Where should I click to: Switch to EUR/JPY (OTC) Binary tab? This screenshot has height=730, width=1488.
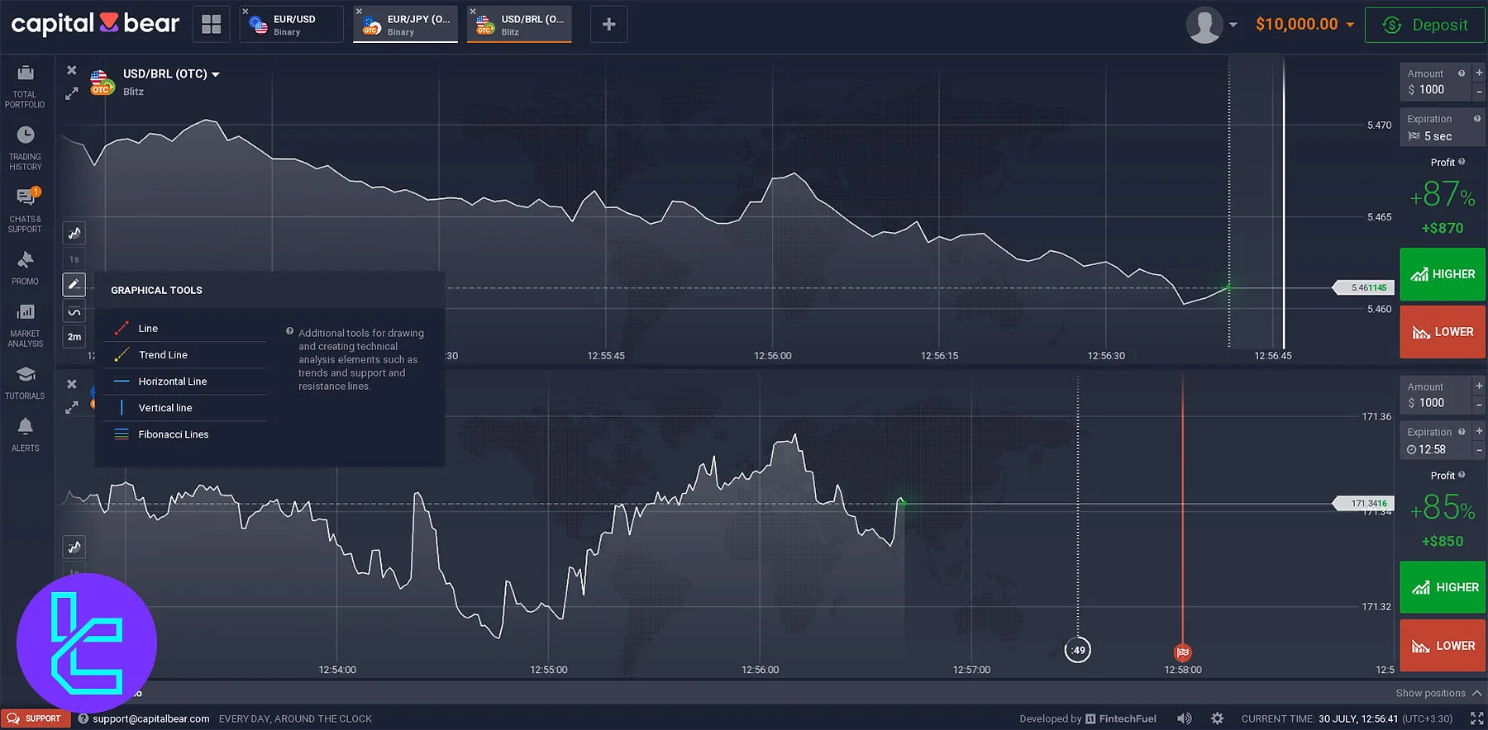(406, 25)
